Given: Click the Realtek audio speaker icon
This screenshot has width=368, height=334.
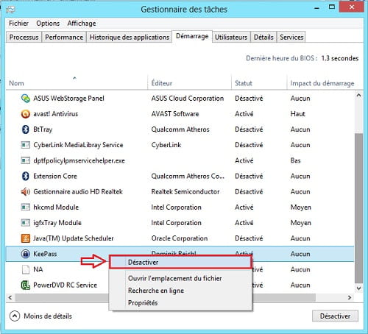Looking at the screenshot, I should (26, 192).
